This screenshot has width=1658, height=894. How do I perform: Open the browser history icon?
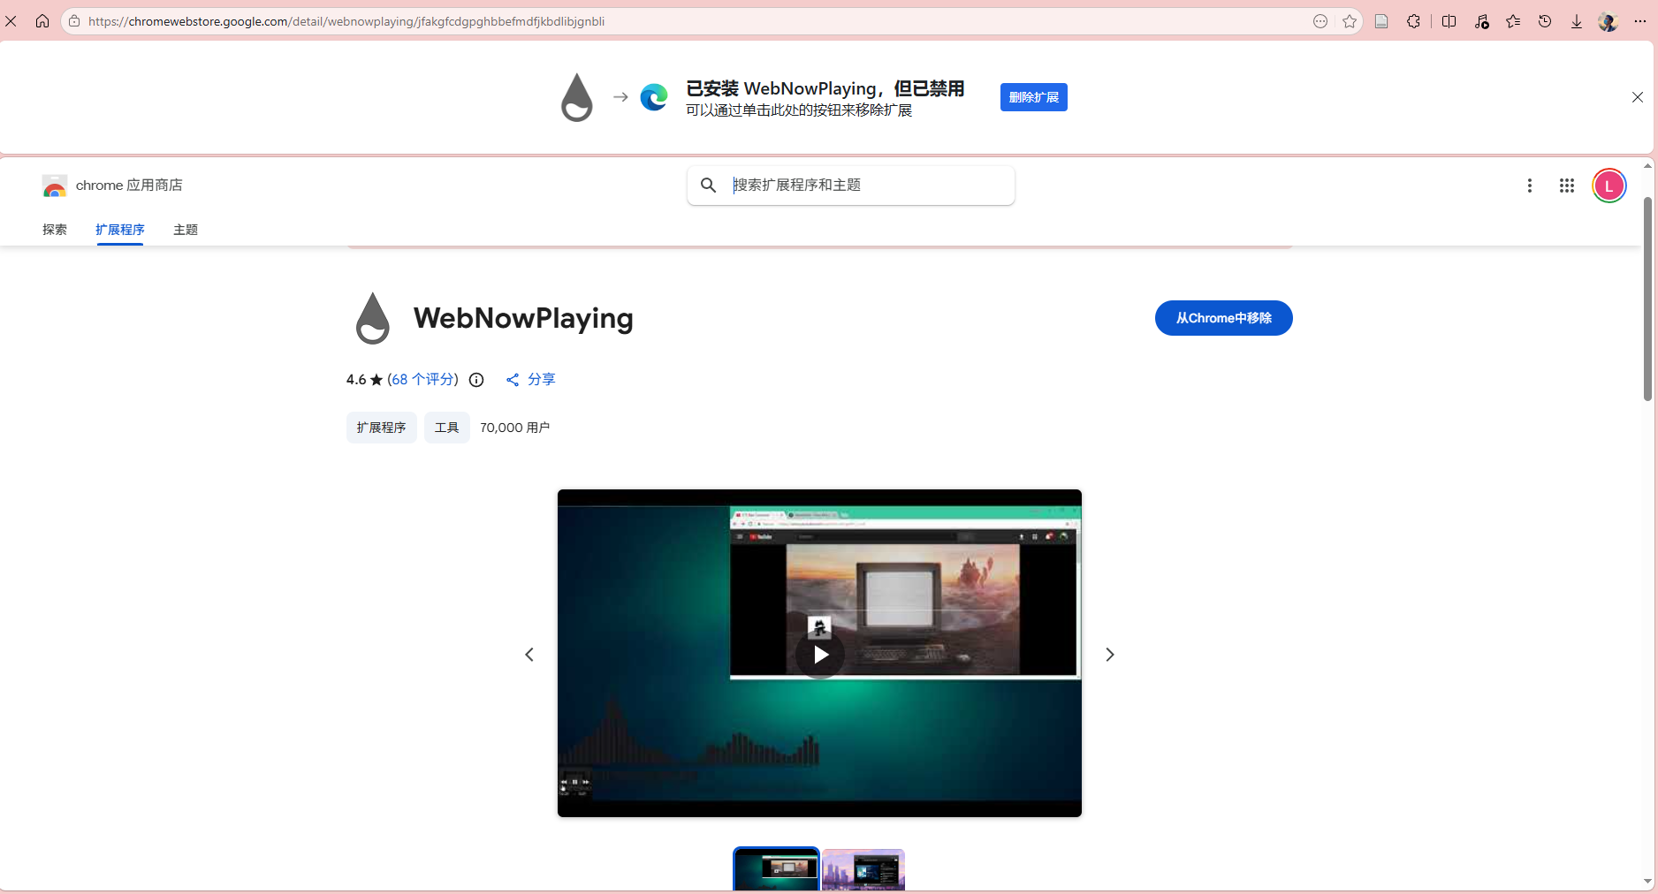tap(1545, 21)
